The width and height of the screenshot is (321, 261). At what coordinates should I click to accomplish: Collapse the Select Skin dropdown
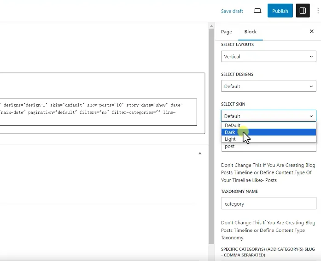pos(268,116)
